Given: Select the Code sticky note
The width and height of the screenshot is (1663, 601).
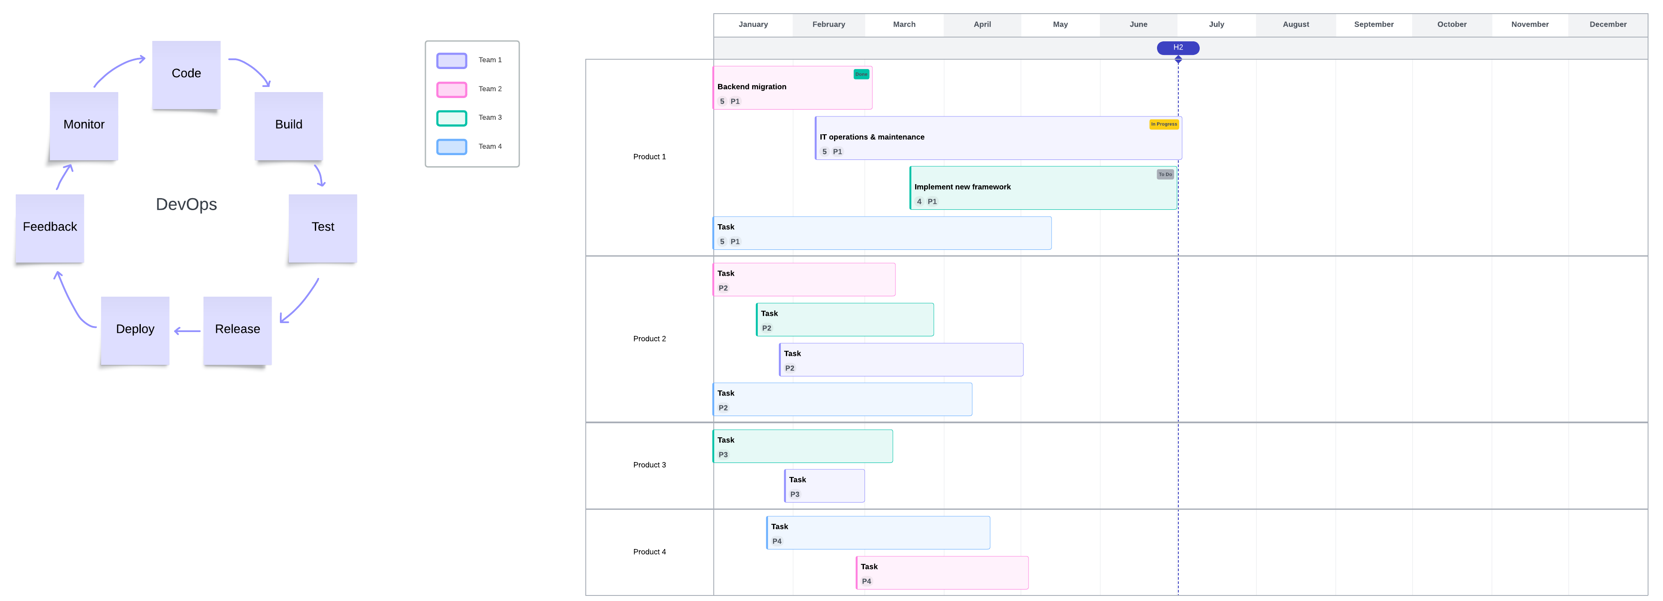Looking at the screenshot, I should (x=186, y=75).
